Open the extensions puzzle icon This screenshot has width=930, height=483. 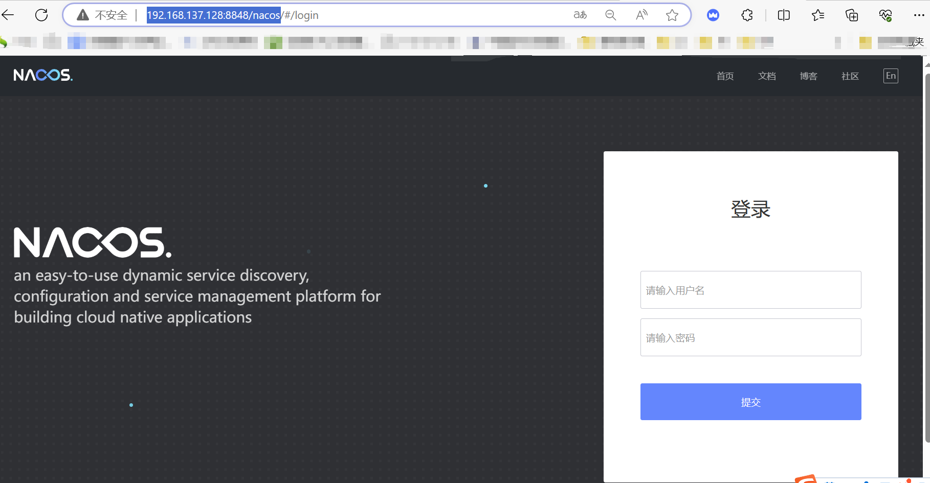[x=747, y=15]
